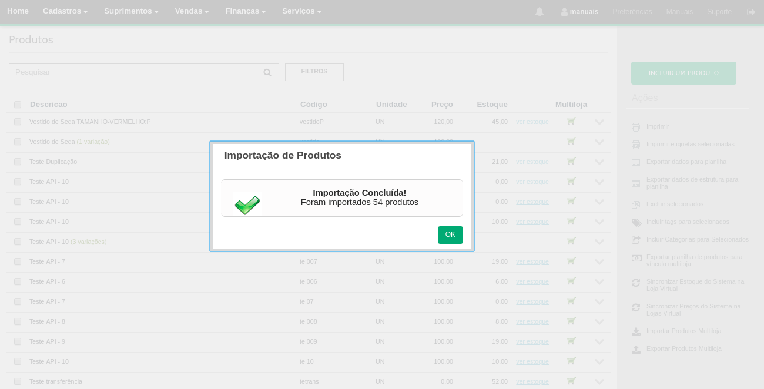Click the Imprimir printer icon

click(636, 127)
